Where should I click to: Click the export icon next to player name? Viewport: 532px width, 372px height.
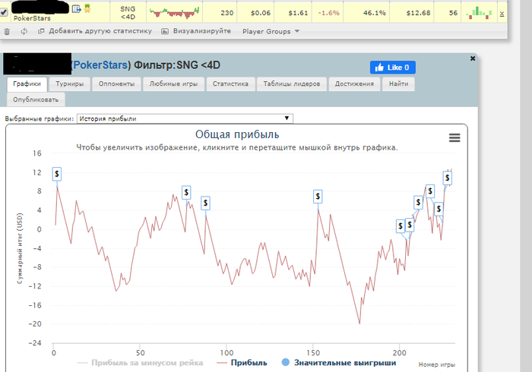pyautogui.click(x=76, y=8)
